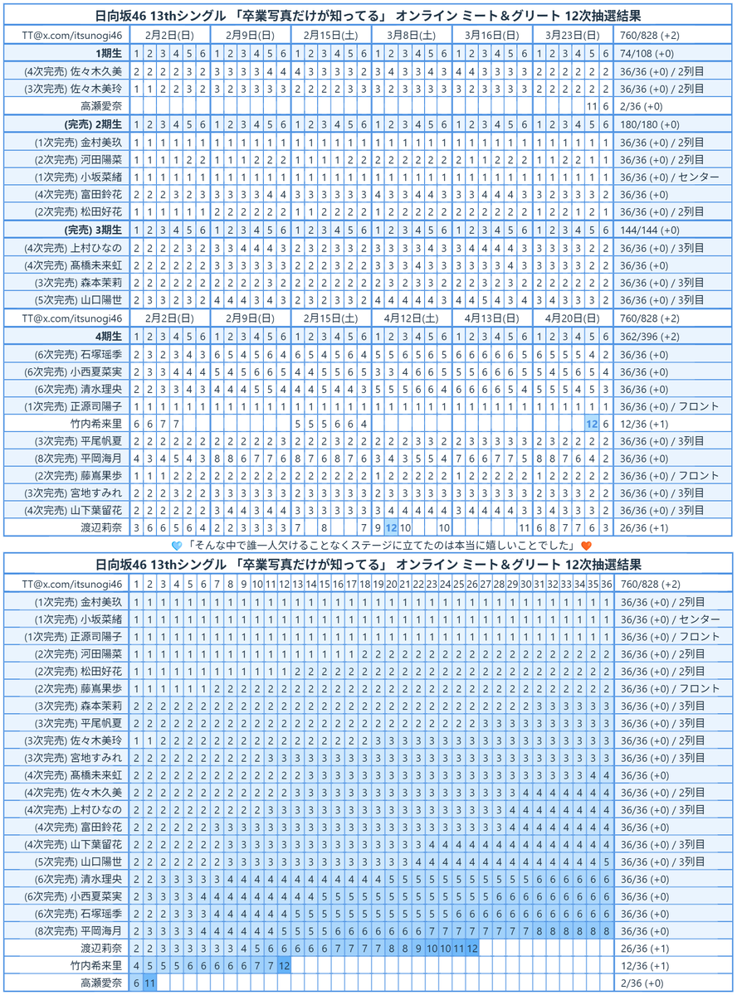Click (4次完売) 山下葉留花 in the 1–36 ranking table
The height and width of the screenshot is (995, 737).
click(73, 844)
